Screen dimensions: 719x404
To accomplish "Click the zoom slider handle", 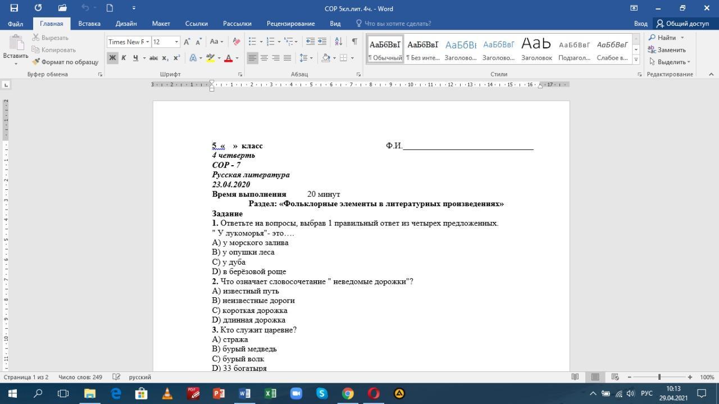I will click(x=659, y=377).
